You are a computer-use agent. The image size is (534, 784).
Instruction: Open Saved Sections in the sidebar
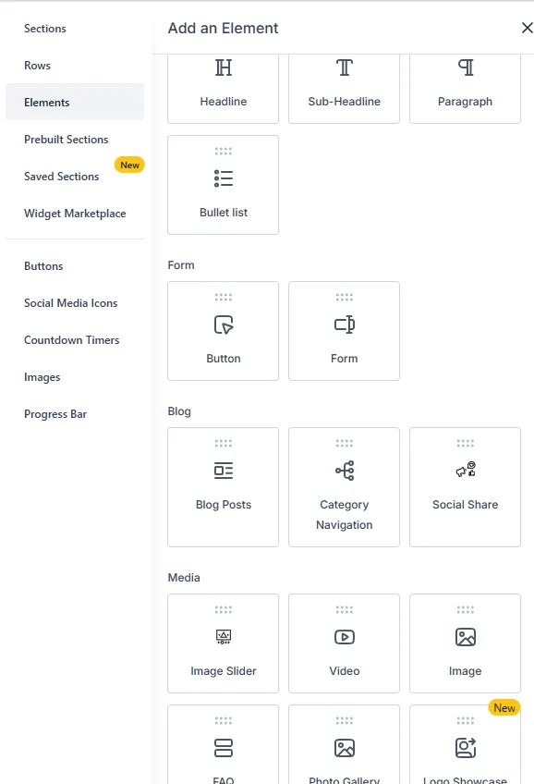coord(62,177)
